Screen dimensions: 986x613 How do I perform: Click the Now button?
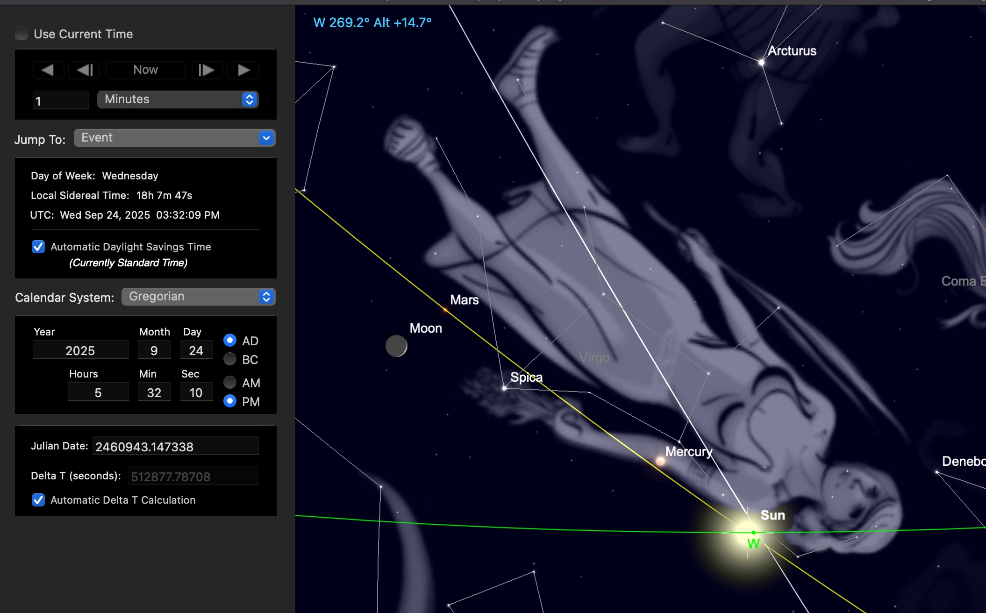145,70
